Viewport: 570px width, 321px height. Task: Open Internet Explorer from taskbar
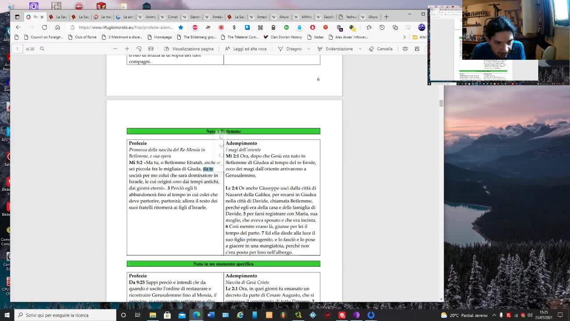[x=240, y=315]
